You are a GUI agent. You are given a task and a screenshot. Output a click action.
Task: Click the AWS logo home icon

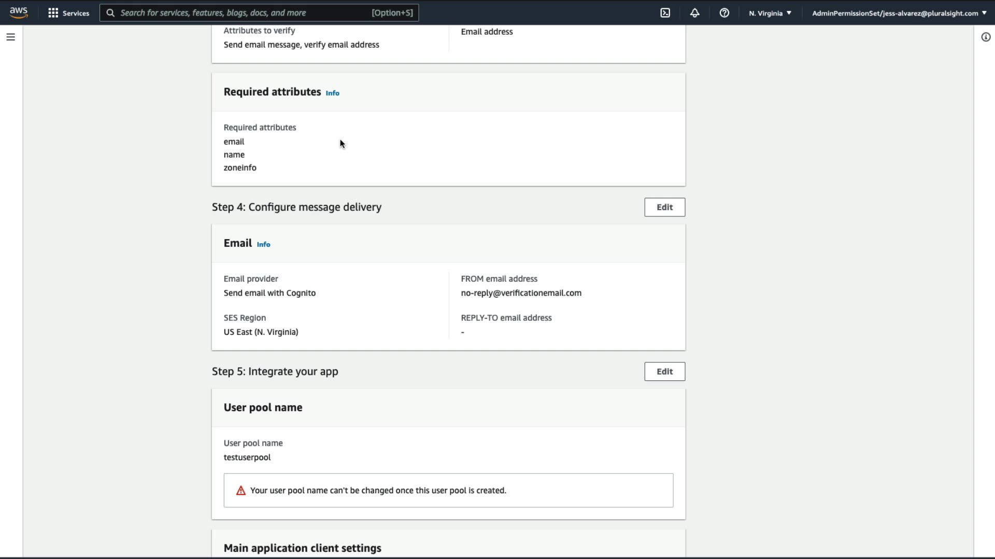coord(19,12)
